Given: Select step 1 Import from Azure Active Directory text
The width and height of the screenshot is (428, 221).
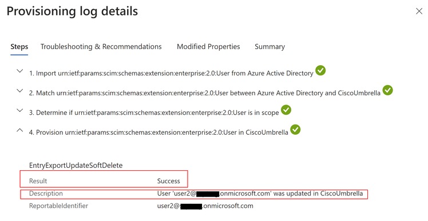Looking at the screenshot, I should pyautogui.click(x=171, y=73).
